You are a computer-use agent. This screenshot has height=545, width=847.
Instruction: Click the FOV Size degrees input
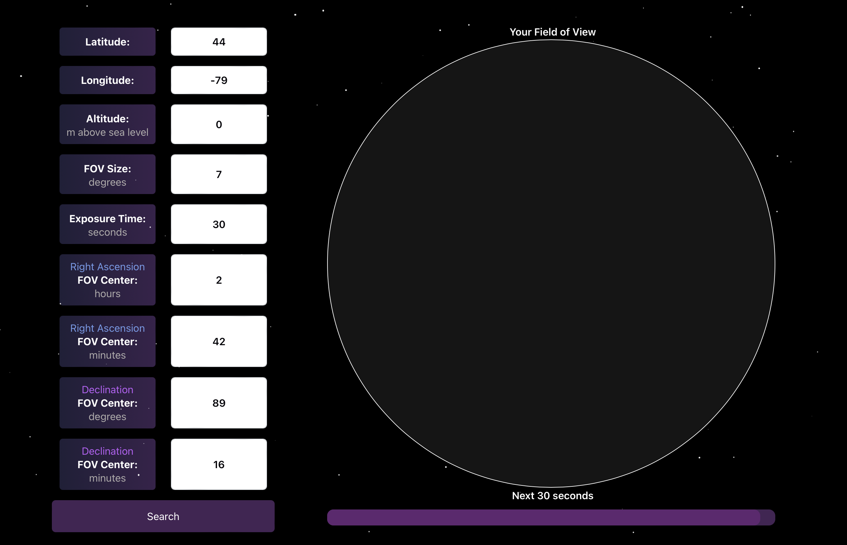tap(218, 175)
